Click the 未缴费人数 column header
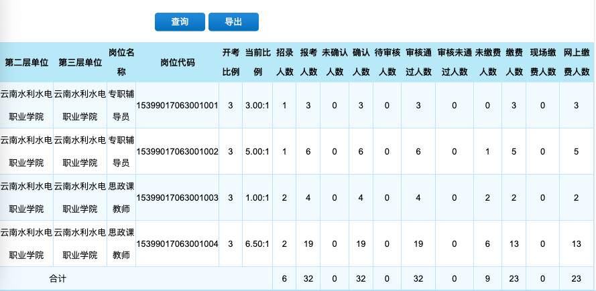The height and width of the screenshot is (291, 596). point(488,62)
